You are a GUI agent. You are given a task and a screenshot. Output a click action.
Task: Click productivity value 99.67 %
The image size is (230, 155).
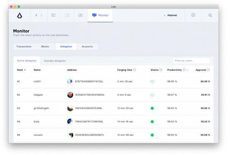[x=172, y=95]
